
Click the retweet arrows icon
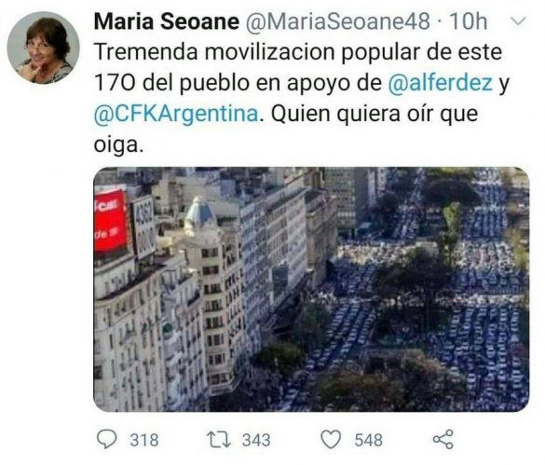219,439
